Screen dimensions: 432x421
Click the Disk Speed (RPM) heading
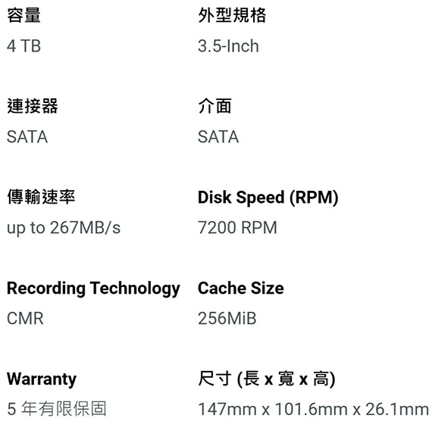pyautogui.click(x=268, y=198)
